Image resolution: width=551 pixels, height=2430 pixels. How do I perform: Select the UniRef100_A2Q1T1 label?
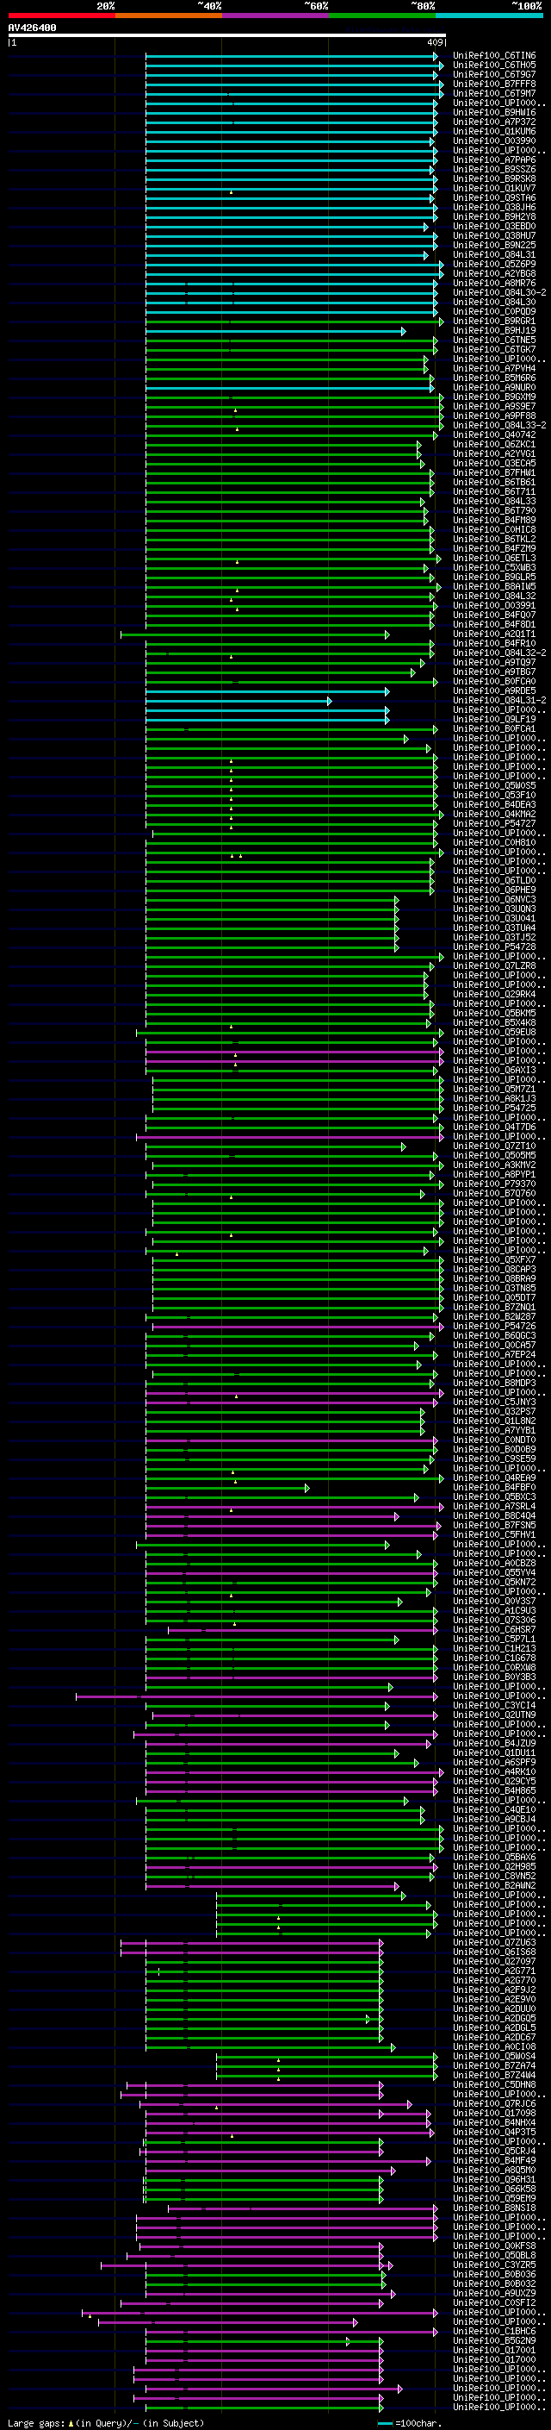point(494,634)
